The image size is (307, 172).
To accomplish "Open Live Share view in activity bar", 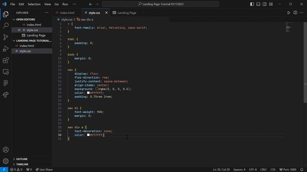I will pyautogui.click(x=6, y=95).
